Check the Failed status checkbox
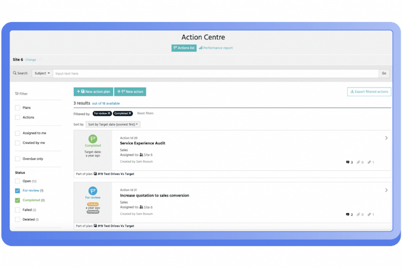This screenshot has width=402, height=268. coord(17,210)
